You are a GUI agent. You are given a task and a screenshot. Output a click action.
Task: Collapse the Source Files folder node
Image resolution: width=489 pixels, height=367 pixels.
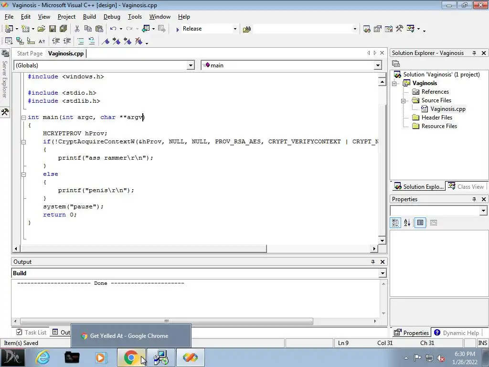click(403, 100)
